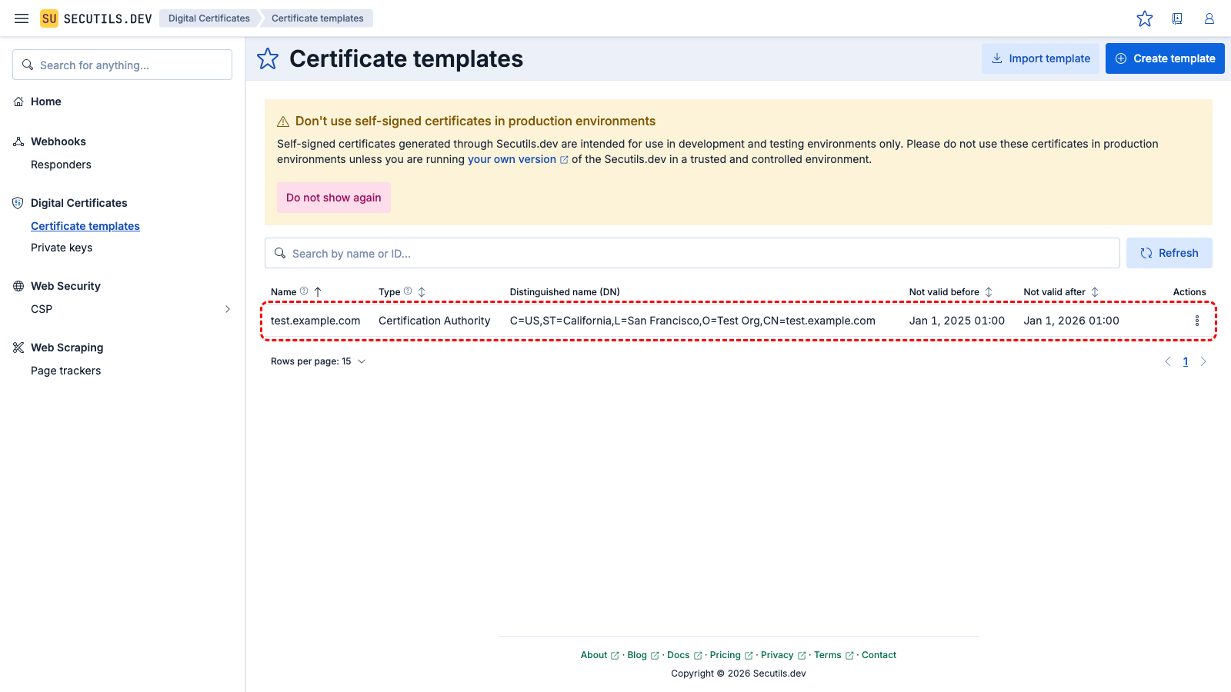Screen dimensions: 1231x692
Task: Open the favorites star icon in the top bar
Action: [1145, 18]
